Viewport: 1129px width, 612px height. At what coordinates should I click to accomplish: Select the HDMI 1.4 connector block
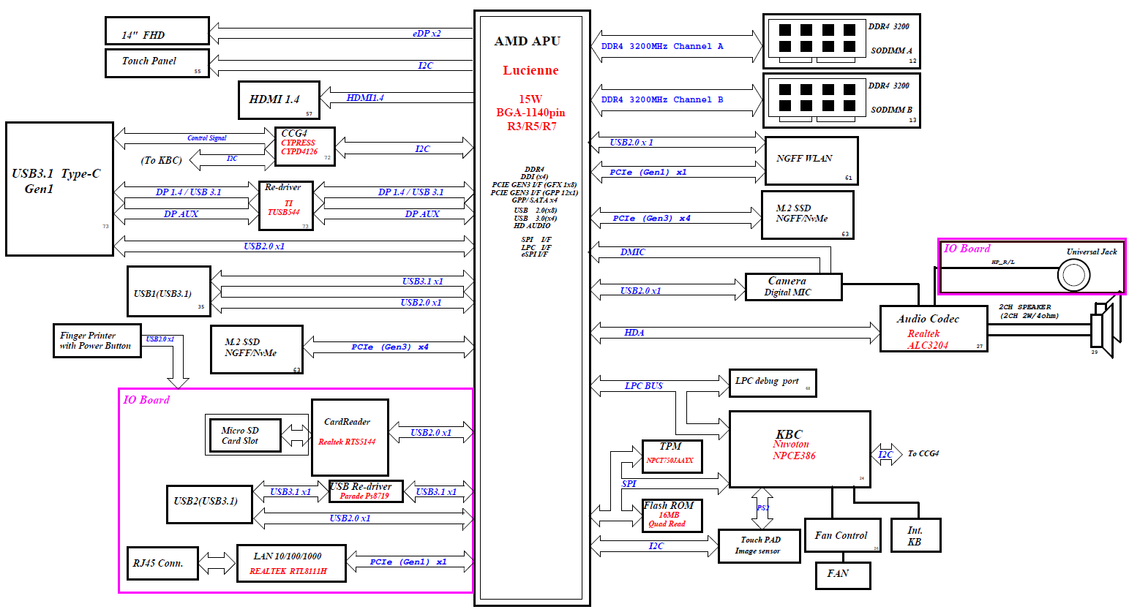pos(279,100)
